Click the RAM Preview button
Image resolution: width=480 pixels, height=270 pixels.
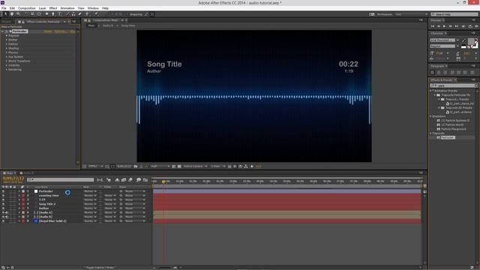[477, 26]
